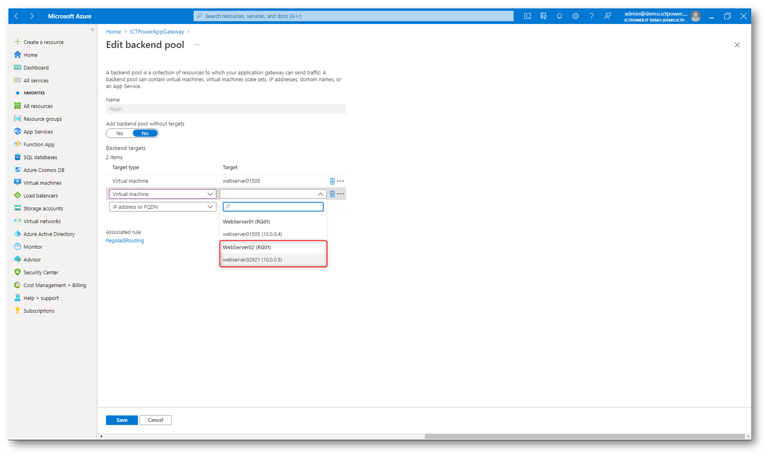The height and width of the screenshot is (457, 768).
Task: Click the Home breadcrumb link
Action: [x=114, y=32]
